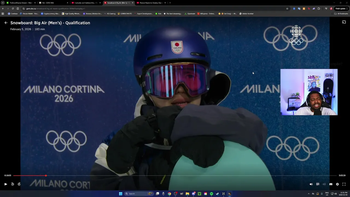Seek on the red video progress bar
This screenshot has height=197, width=350.
[x=175, y=175]
